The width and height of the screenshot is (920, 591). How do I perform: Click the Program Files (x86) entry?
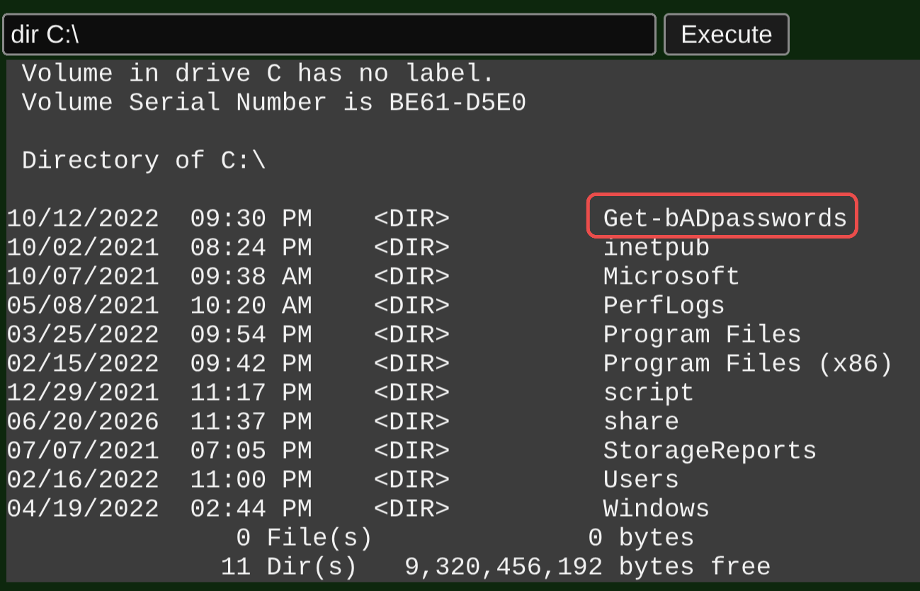(x=748, y=363)
